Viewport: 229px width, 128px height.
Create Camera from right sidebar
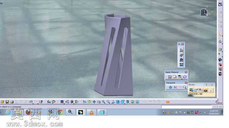220,60
